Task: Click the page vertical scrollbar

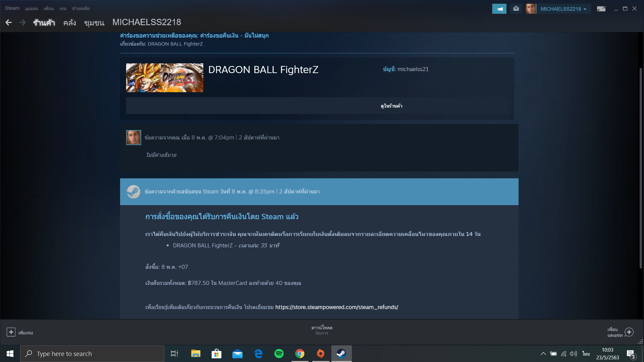Action: [x=641, y=168]
